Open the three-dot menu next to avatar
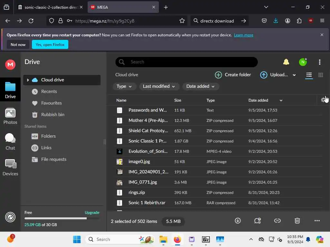The width and height of the screenshot is (330, 247). [x=319, y=62]
